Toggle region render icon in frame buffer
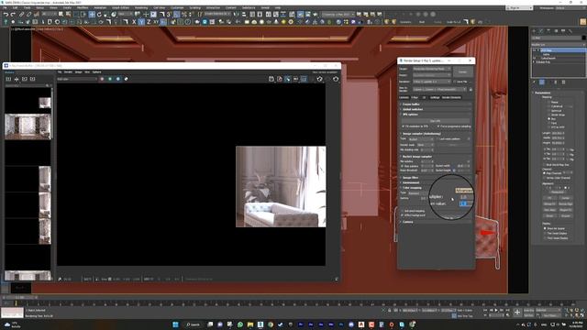 [304, 79]
